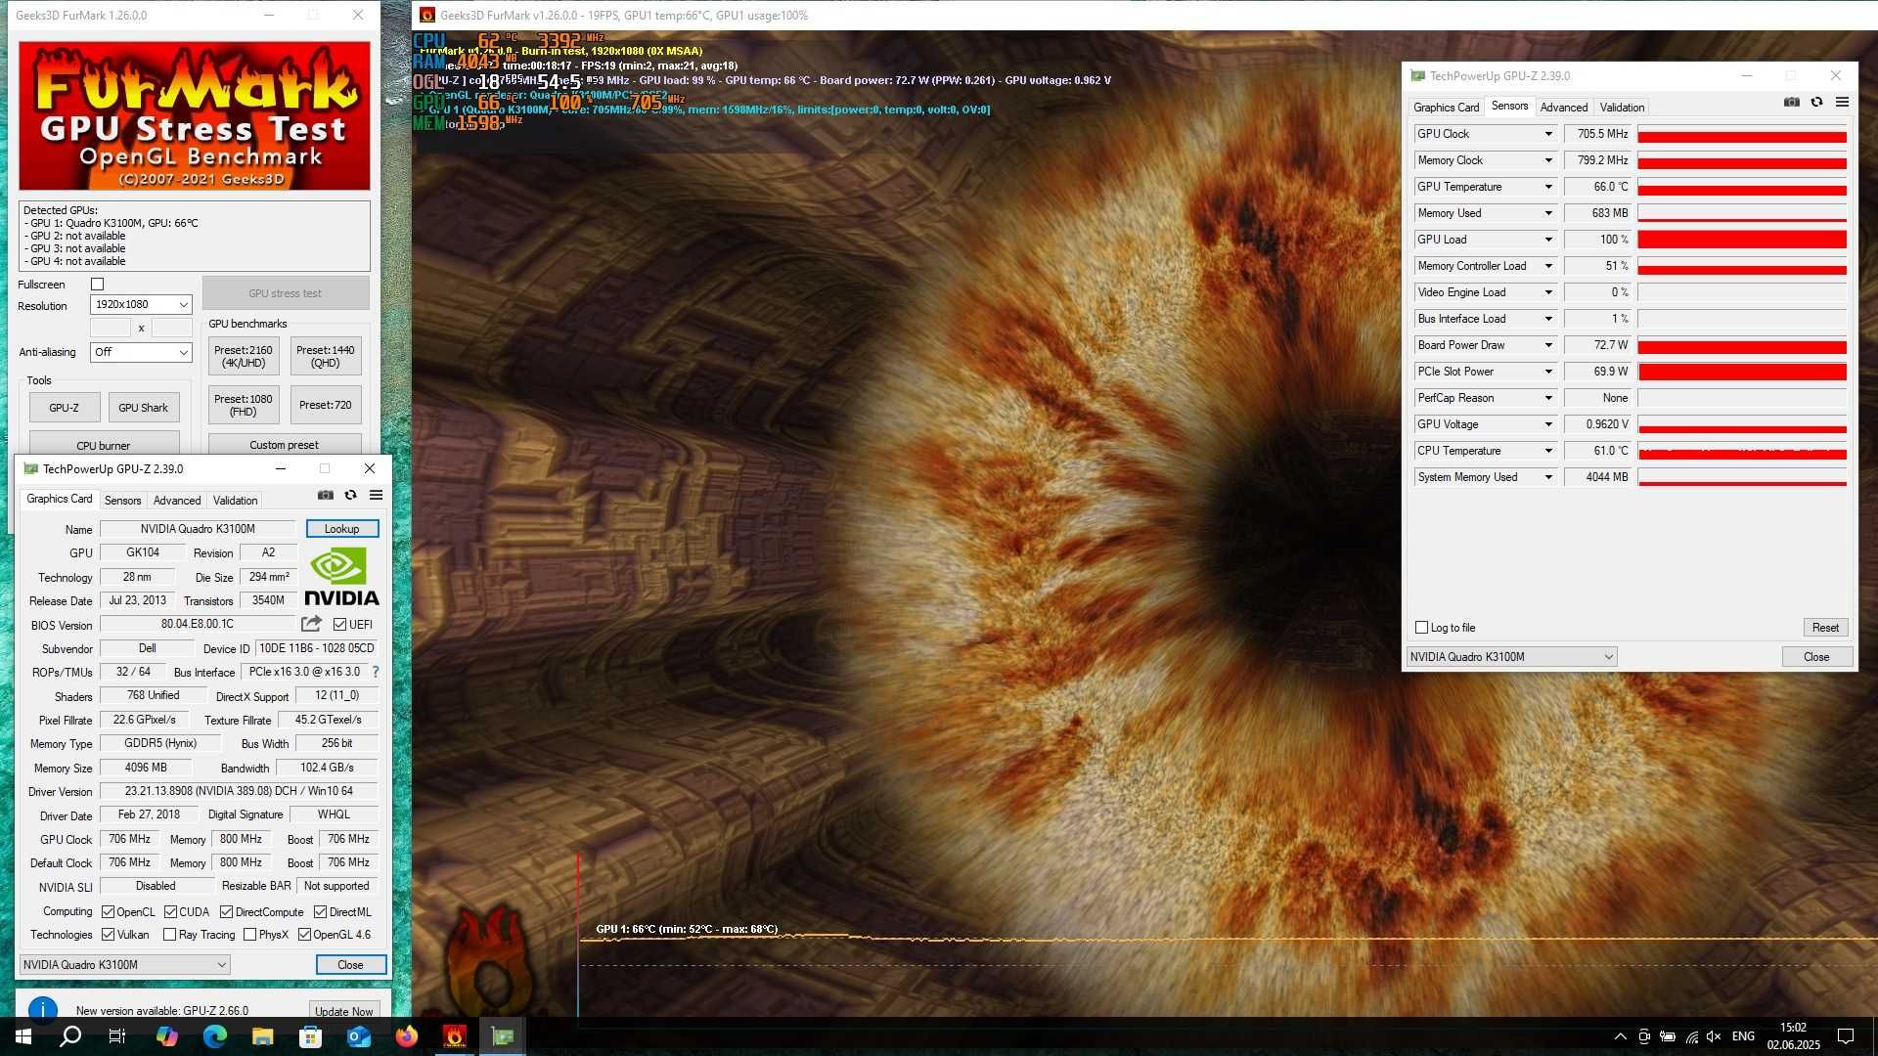Open Task View on the taskbar
1878x1056 pixels.
pos(117,1036)
